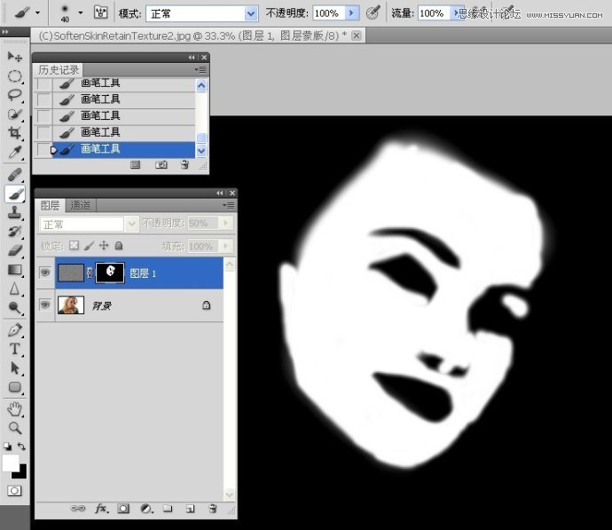
Task: Click the add layer mask icon
Action: (x=123, y=509)
